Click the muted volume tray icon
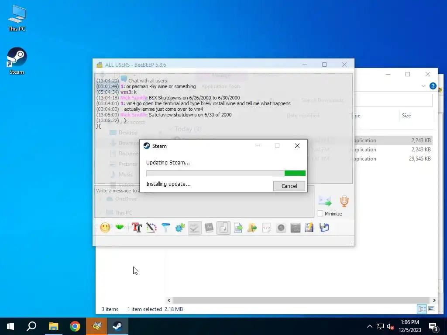Image resolution: width=447 pixels, height=335 pixels. point(391,326)
